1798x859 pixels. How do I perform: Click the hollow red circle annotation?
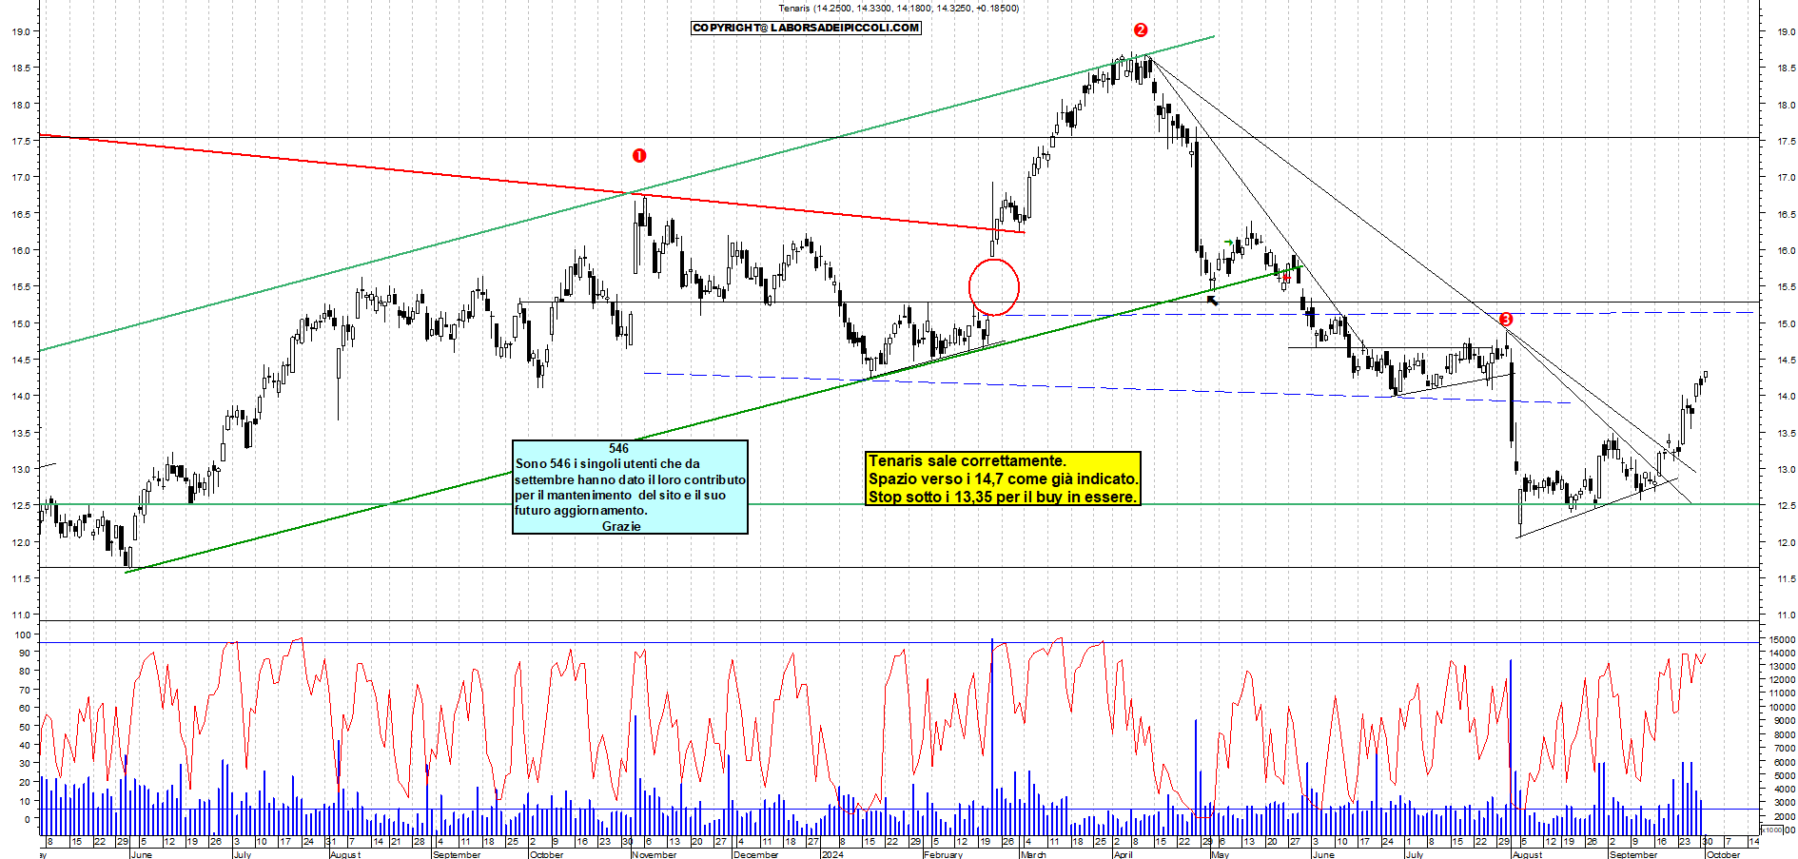pos(994,286)
